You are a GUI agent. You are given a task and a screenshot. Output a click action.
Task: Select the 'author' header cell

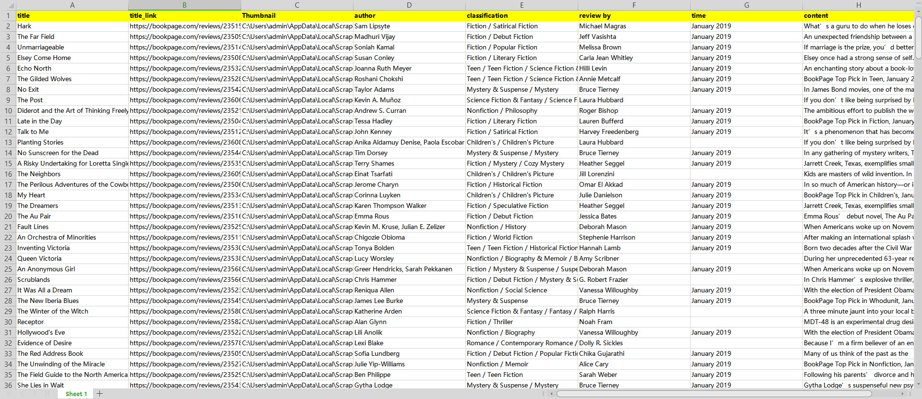(410, 15)
